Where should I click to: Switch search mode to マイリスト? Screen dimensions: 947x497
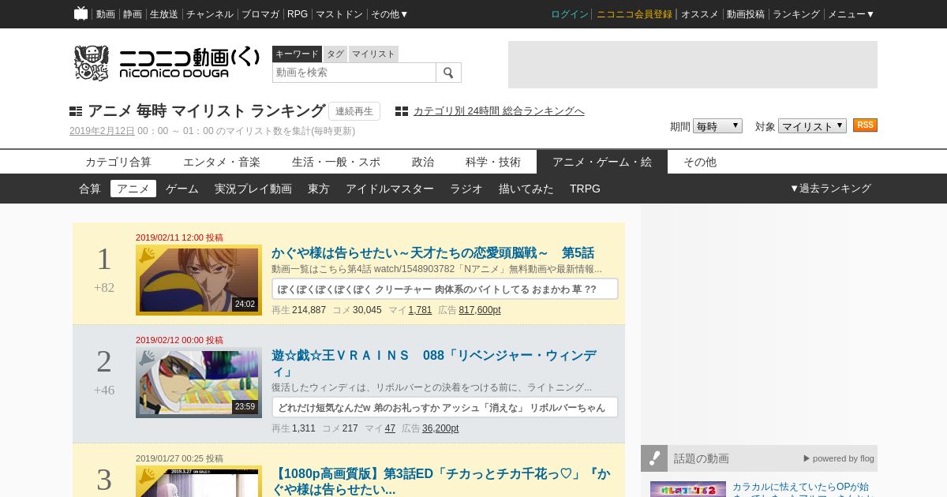tap(373, 54)
